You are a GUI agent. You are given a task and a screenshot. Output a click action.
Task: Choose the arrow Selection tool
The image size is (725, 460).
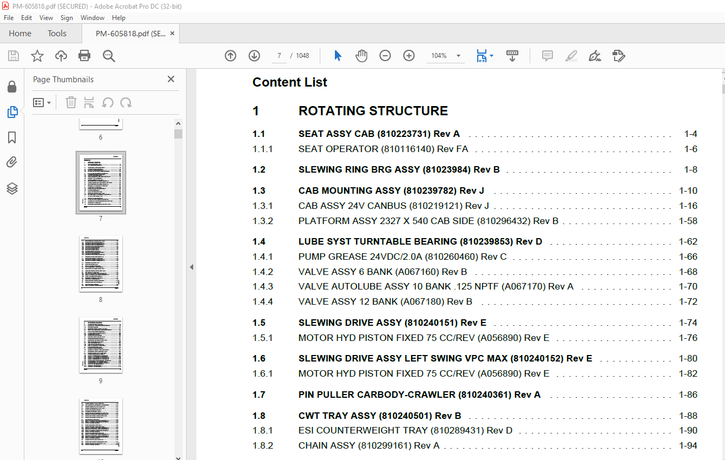[338, 56]
